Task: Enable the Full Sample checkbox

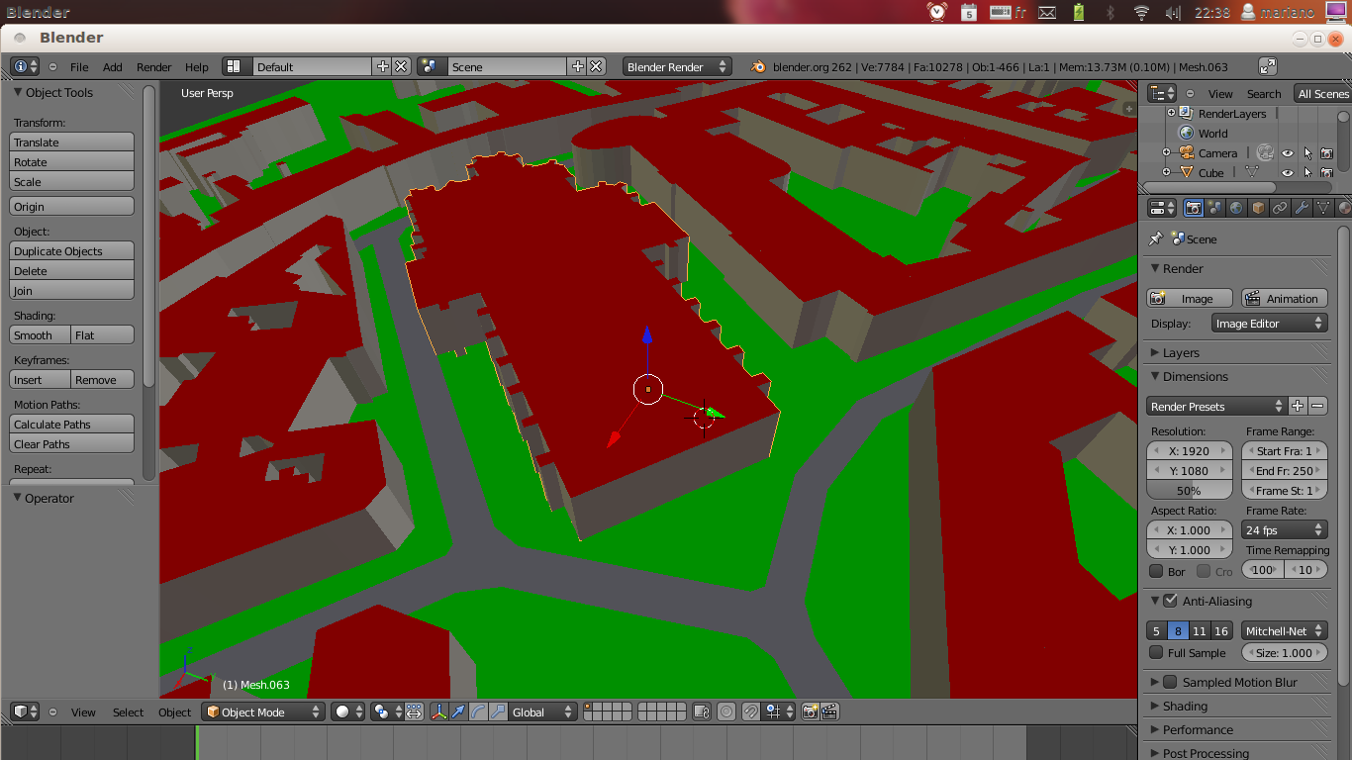Action: (x=1156, y=653)
